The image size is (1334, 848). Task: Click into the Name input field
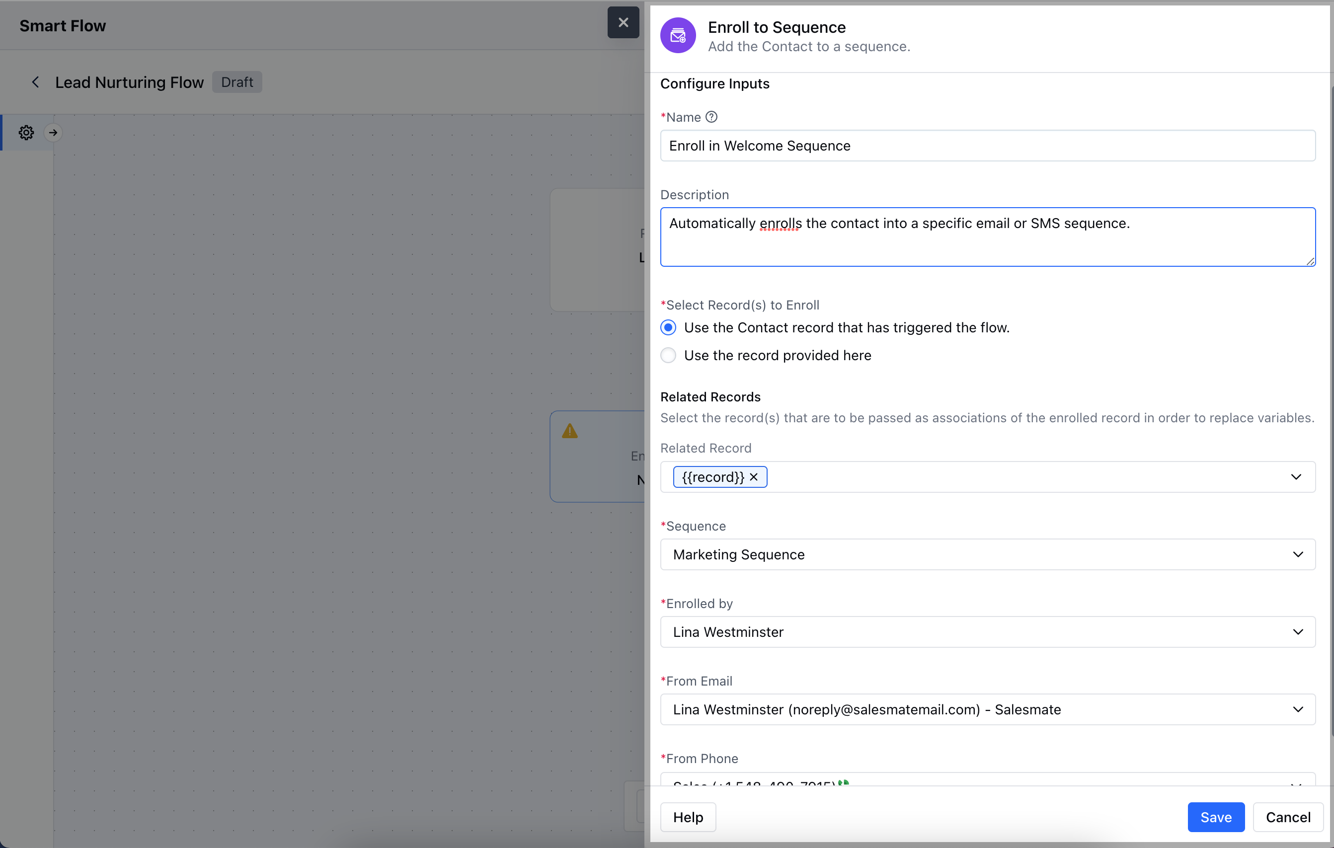pos(987,146)
